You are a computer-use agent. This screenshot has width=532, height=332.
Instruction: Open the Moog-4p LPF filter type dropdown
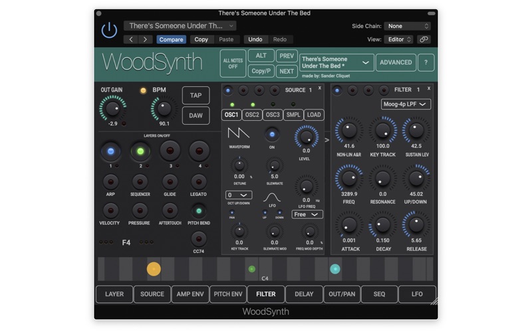coord(406,104)
